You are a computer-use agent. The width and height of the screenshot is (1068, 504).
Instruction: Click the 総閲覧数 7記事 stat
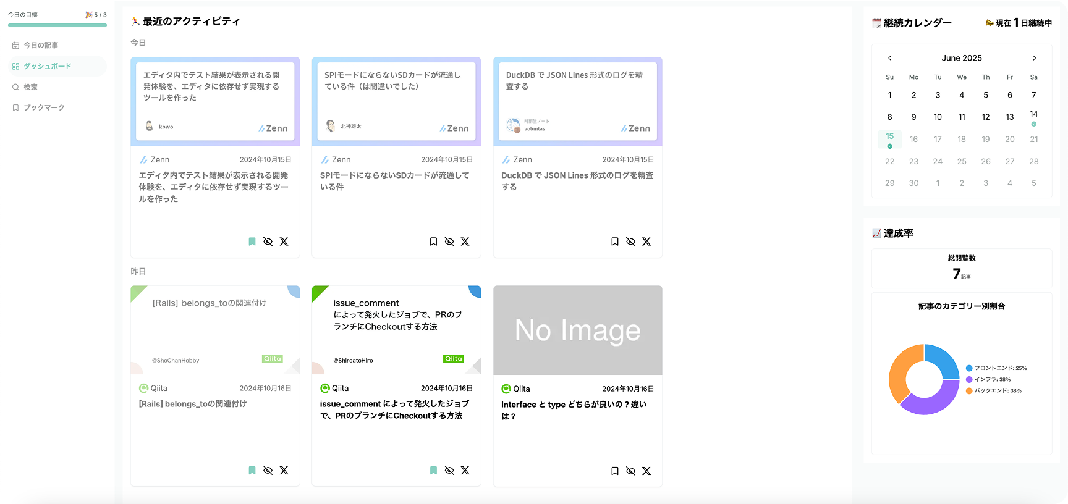(962, 267)
